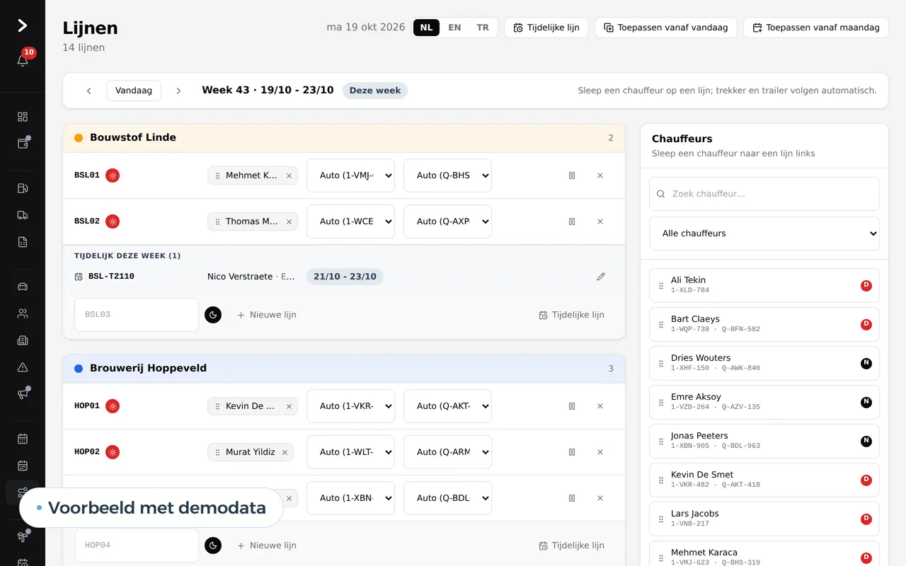Focus the Zoek chauffeur search field

pyautogui.click(x=764, y=194)
